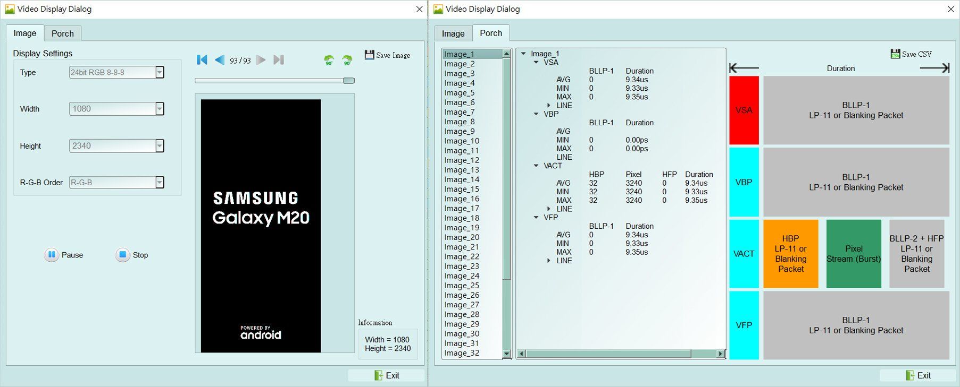This screenshot has width=960, height=387.
Task: Click the red VSA color block
Action: [x=744, y=110]
